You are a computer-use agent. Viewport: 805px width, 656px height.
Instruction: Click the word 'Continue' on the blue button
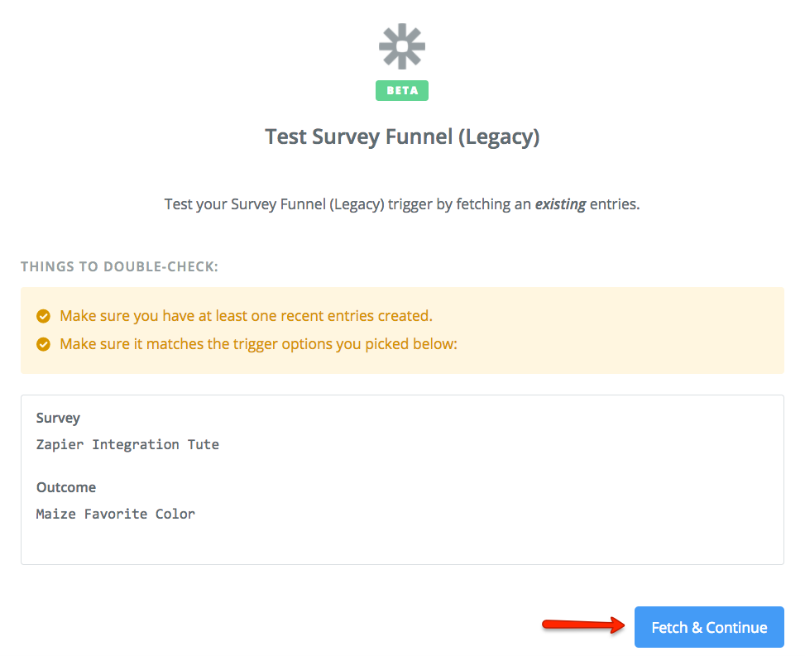(x=736, y=627)
